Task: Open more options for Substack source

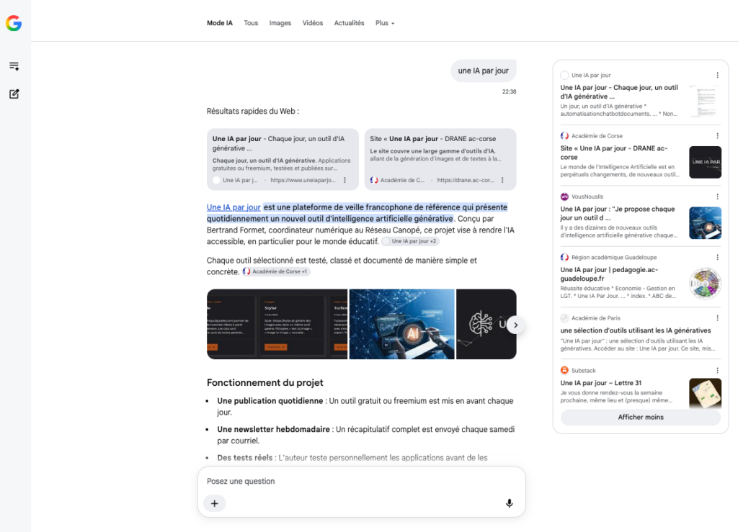Action: (x=717, y=370)
